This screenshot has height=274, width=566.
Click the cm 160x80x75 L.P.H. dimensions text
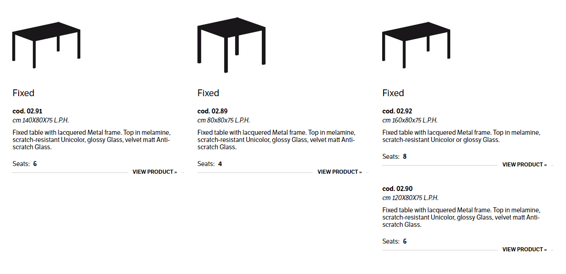pos(410,120)
